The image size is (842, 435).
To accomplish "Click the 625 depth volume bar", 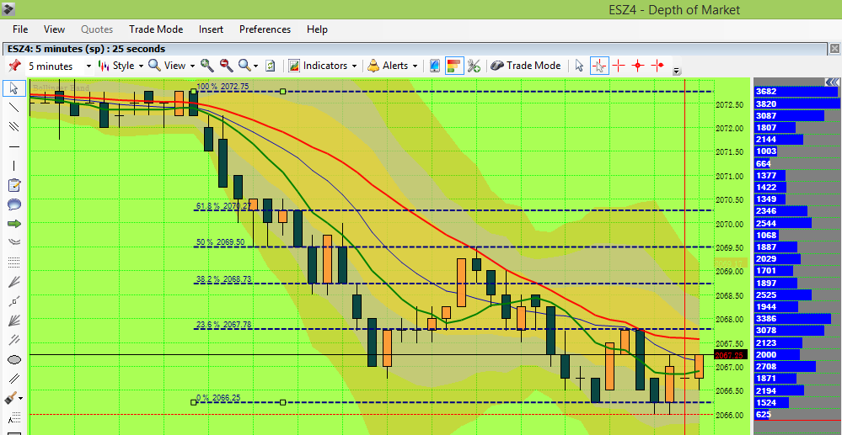I will [x=763, y=415].
